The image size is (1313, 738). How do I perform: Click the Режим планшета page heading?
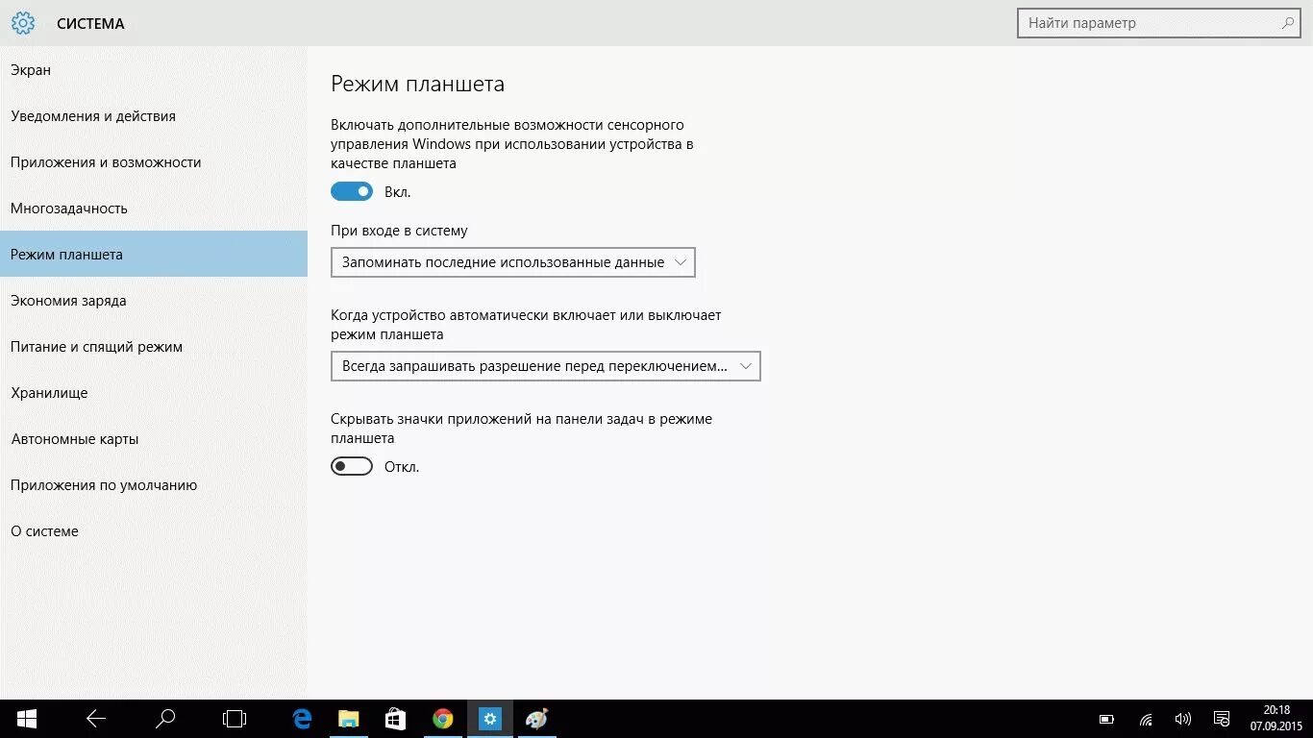[417, 84]
